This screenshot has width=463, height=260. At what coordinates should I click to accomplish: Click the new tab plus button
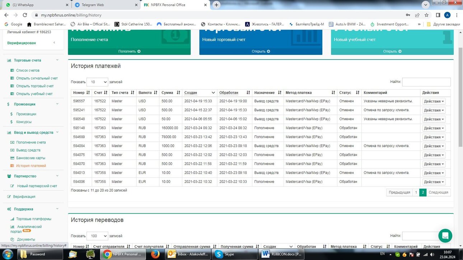216,5
